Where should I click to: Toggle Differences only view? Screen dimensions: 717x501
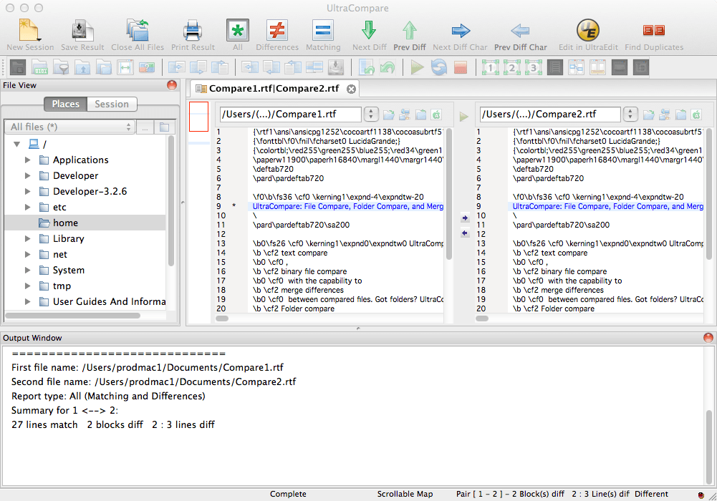277,35
